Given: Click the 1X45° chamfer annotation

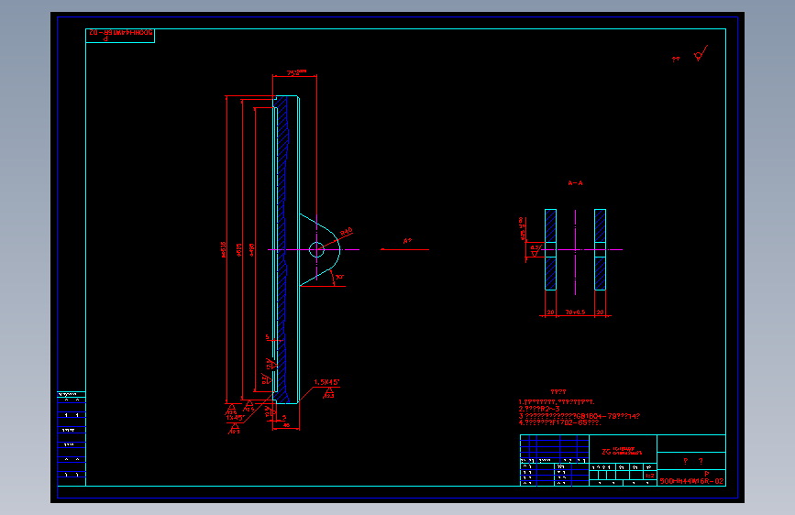Looking at the screenshot, I should (x=236, y=418).
